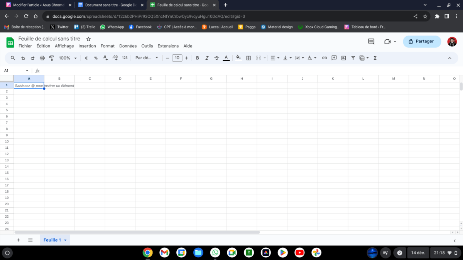Open comment history icon near Partager
This screenshot has width=463, height=260.
coord(371,42)
